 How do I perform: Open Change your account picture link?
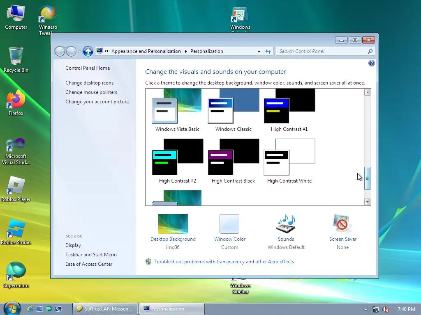(97, 102)
